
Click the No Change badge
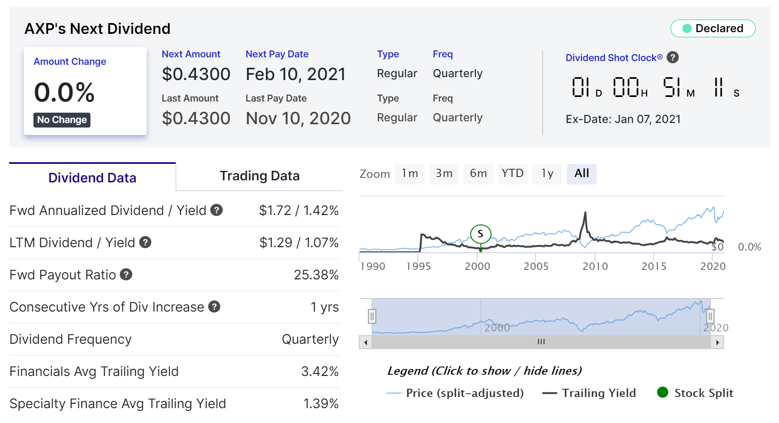(x=62, y=120)
